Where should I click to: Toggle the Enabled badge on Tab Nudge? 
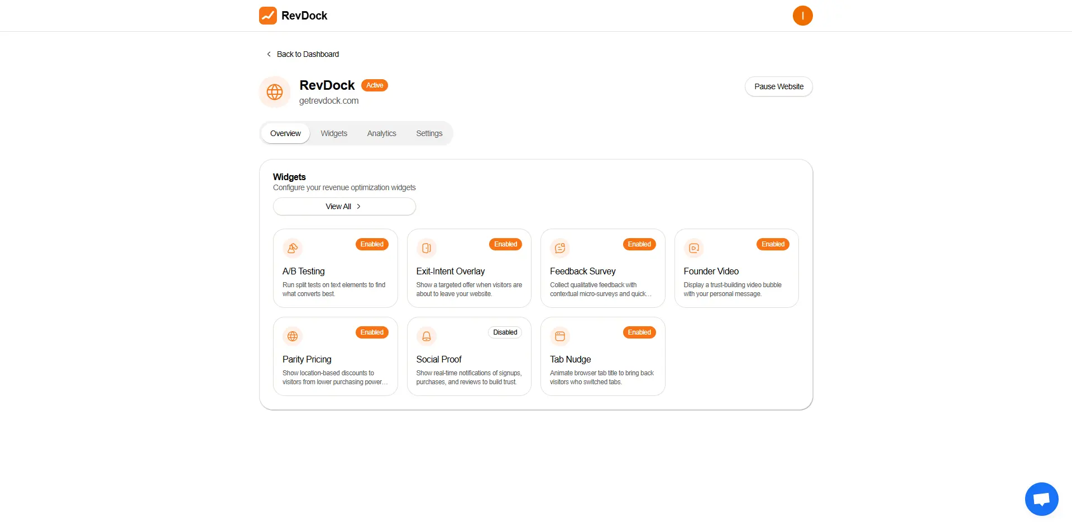(x=639, y=332)
